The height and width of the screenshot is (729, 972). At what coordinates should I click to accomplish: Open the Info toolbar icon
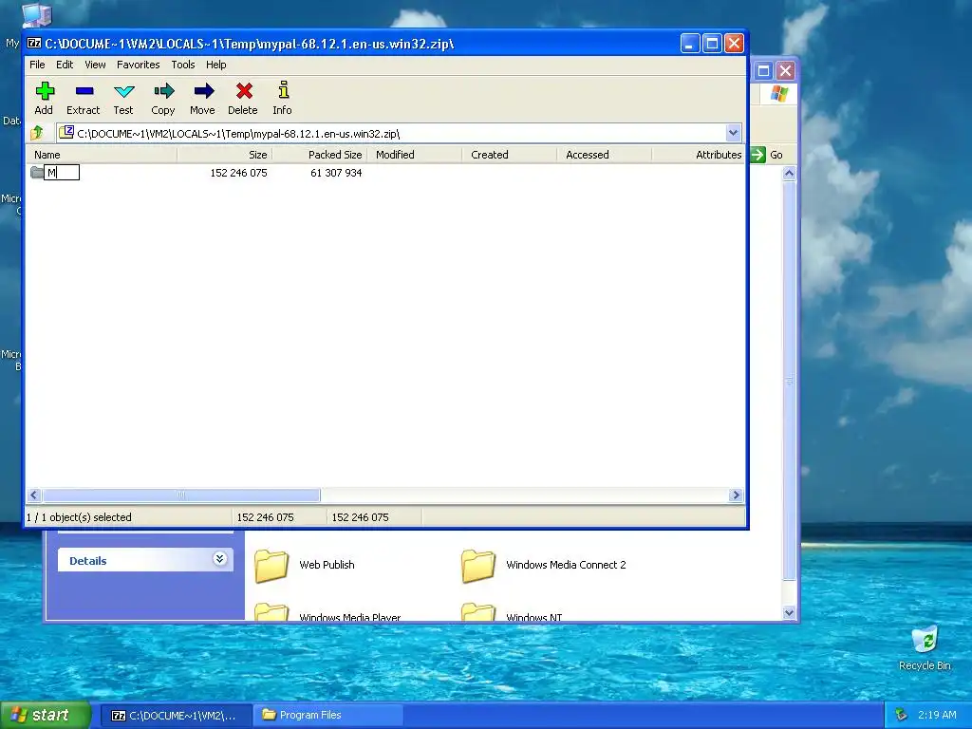coord(283,98)
